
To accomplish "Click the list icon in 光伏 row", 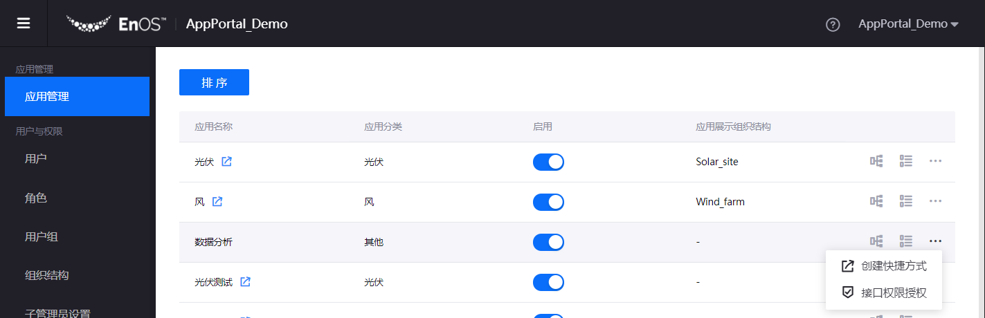I will (906, 161).
